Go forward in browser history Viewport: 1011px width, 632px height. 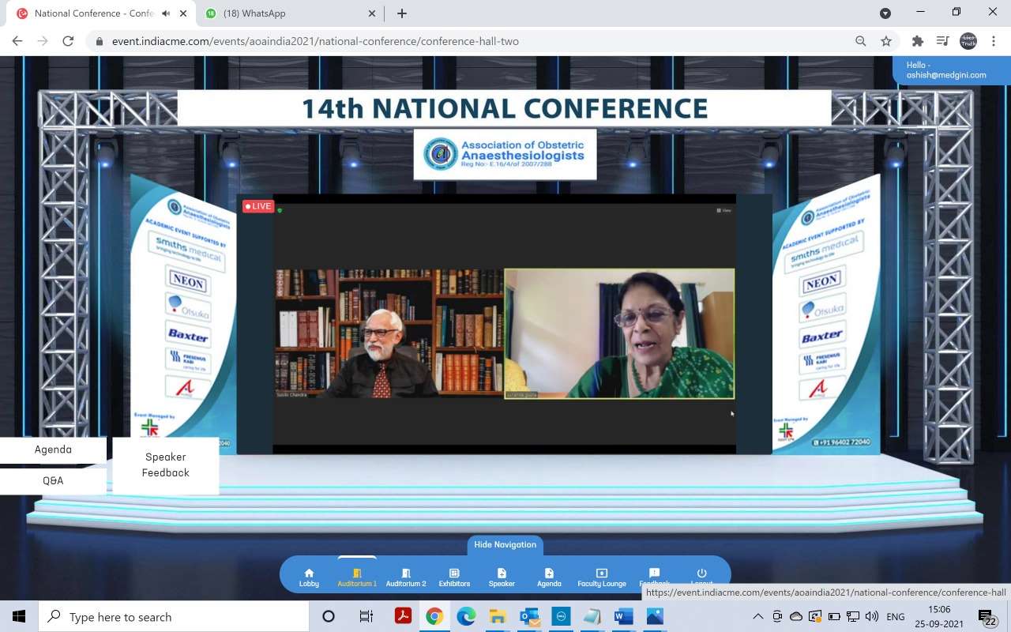(43, 41)
